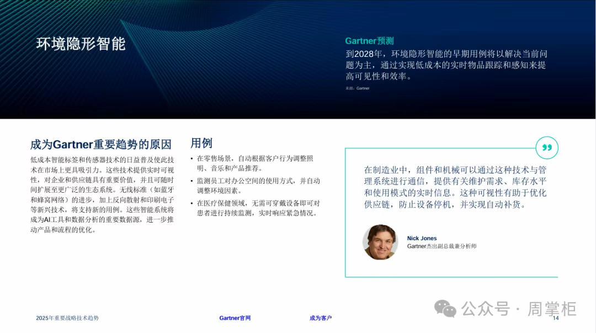Image resolution: width=596 pixels, height=333 pixels.
Task: Click the paragraph about 低成本智能标签和传感器技术
Action: click(102, 194)
